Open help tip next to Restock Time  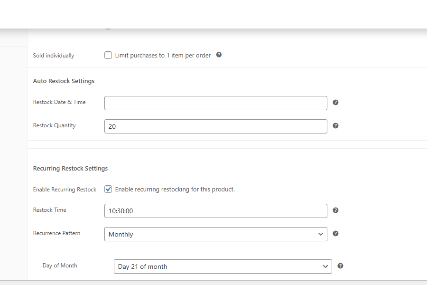[335, 210]
